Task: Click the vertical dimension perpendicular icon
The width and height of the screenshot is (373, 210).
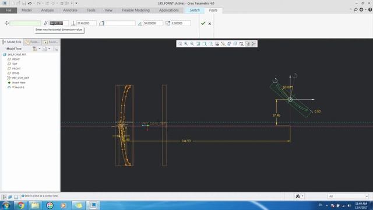Action: (x=73, y=23)
